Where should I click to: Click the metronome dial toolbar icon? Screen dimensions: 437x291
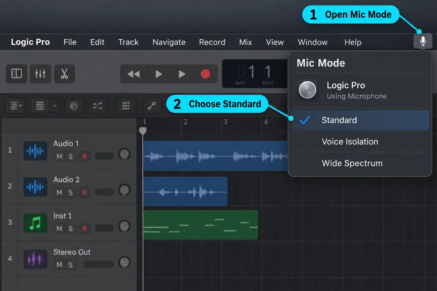coord(74,106)
